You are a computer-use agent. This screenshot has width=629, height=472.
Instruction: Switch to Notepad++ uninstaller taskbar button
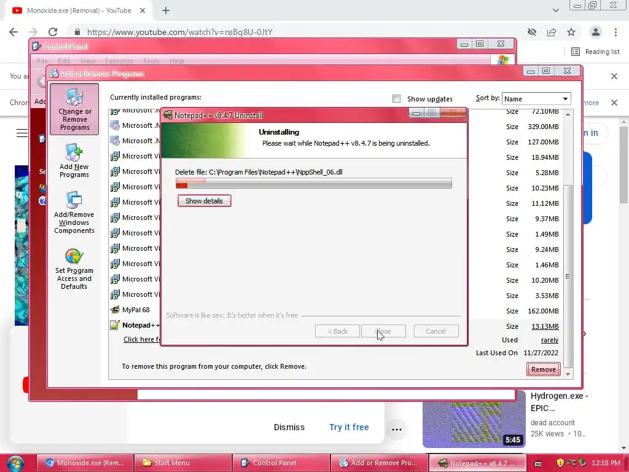tap(477, 463)
